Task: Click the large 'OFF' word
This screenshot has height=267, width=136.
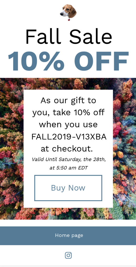Action: pyautogui.click(x=101, y=61)
